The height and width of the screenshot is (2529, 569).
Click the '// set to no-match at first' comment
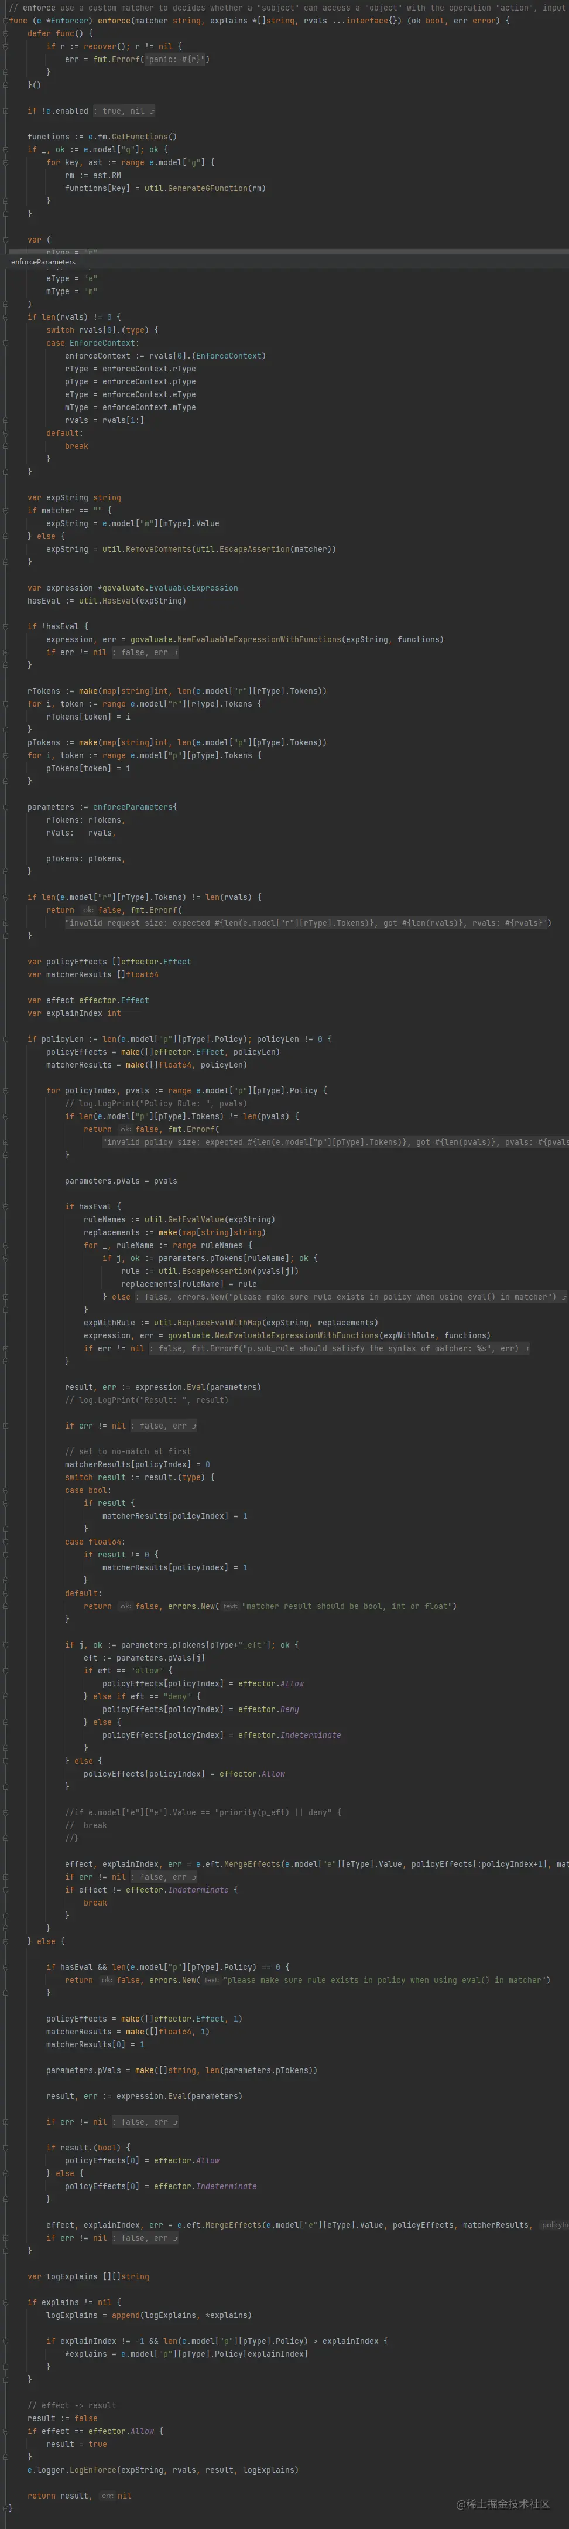tap(129, 1451)
